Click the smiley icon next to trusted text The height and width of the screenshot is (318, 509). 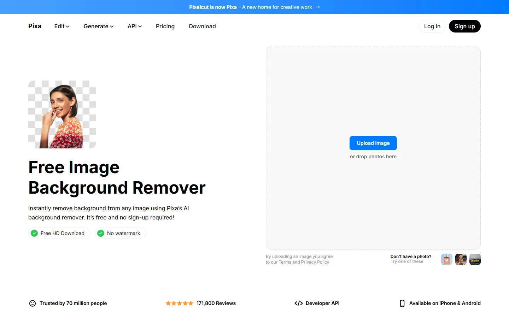(33, 303)
